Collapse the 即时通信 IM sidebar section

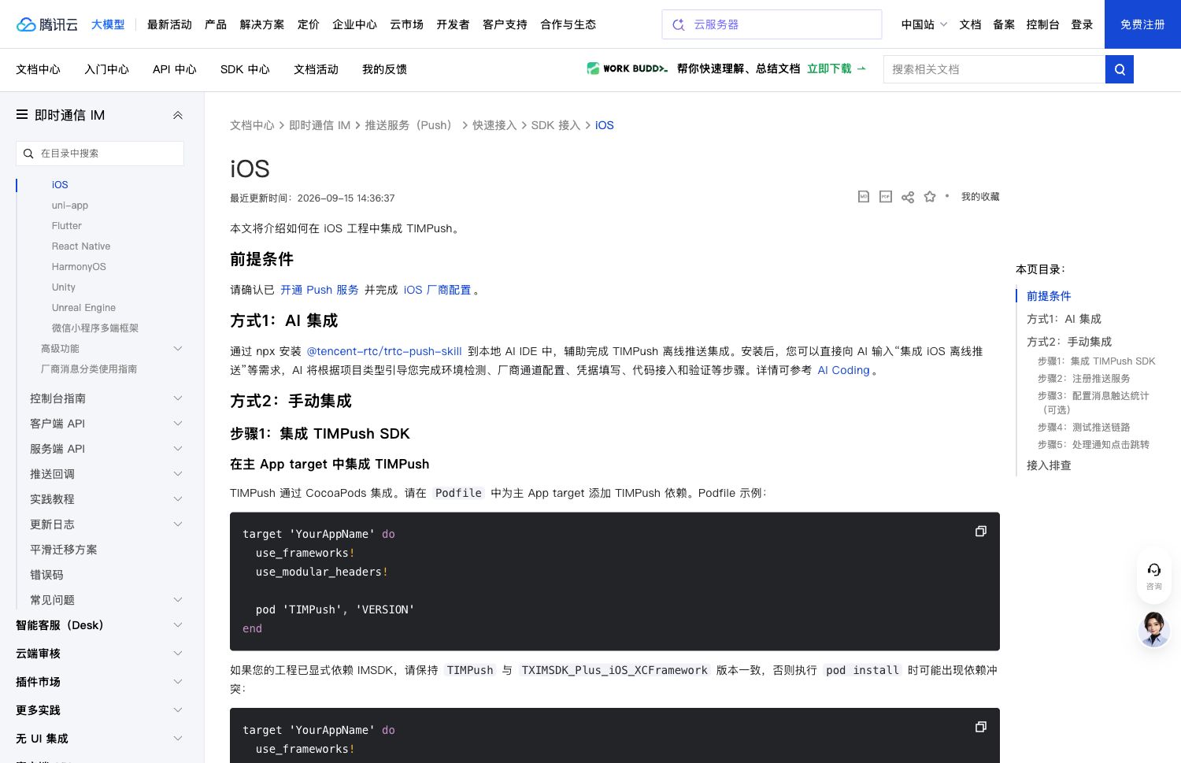(x=178, y=115)
